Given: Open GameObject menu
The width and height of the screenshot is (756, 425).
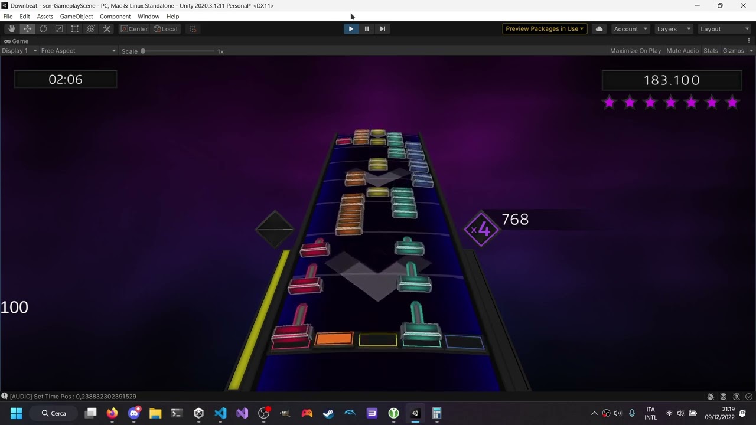Looking at the screenshot, I should coord(76,17).
